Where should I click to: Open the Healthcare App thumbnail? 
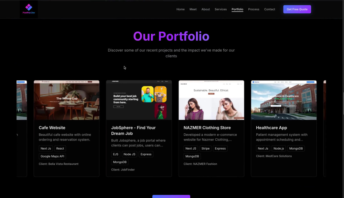(x=284, y=100)
